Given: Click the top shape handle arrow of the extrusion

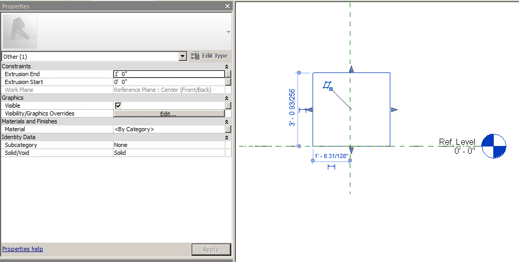Looking at the screenshot, I should tap(351, 69).
